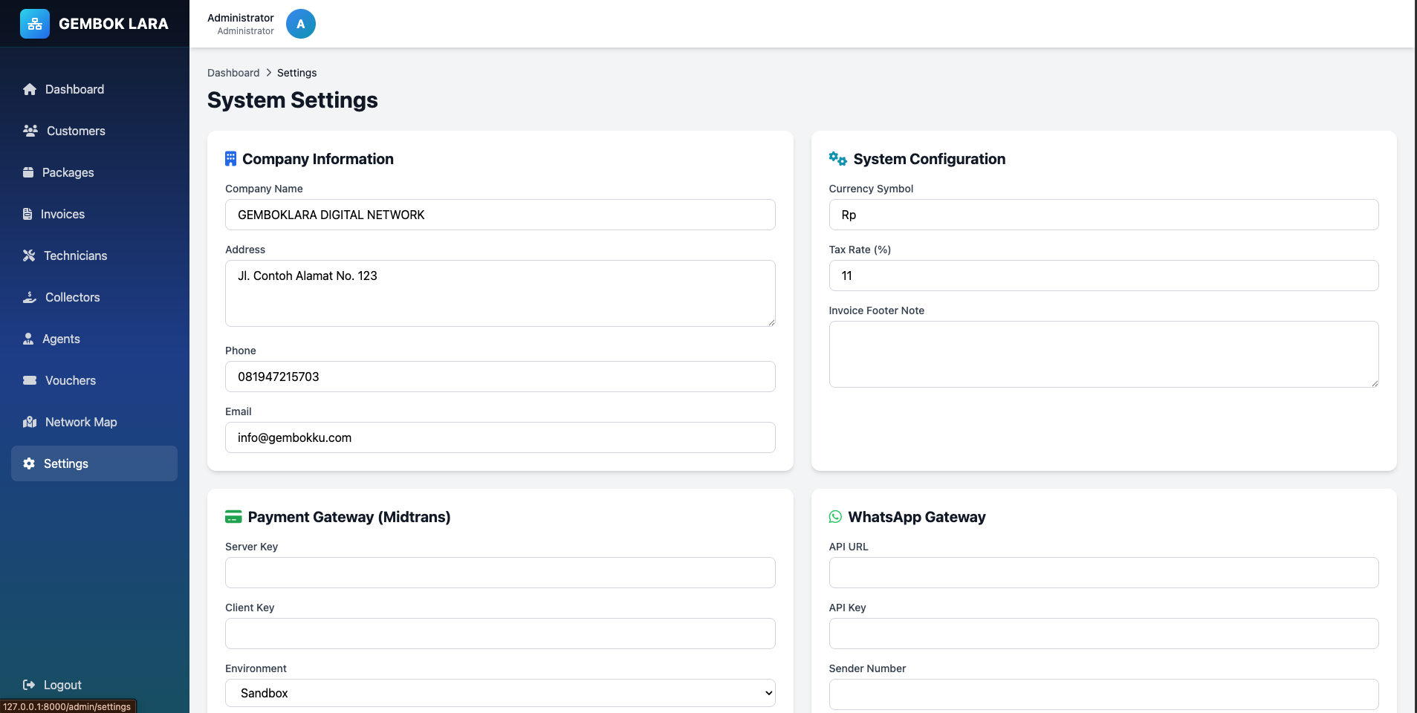Click the Technicians tools icon
Viewport: 1417px width, 713px height.
(29, 255)
